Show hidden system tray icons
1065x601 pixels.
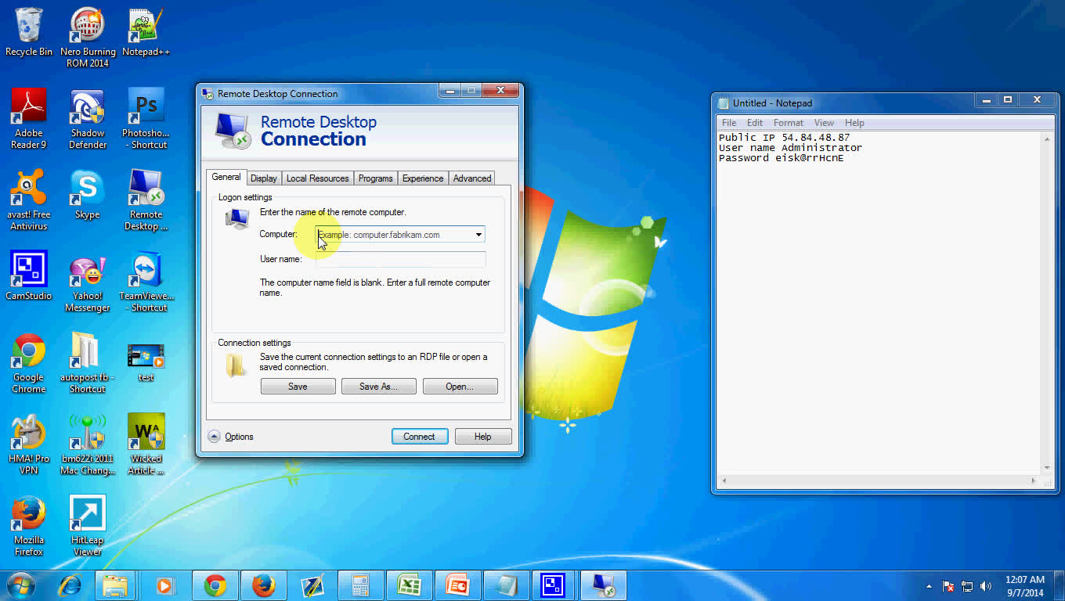tap(930, 586)
